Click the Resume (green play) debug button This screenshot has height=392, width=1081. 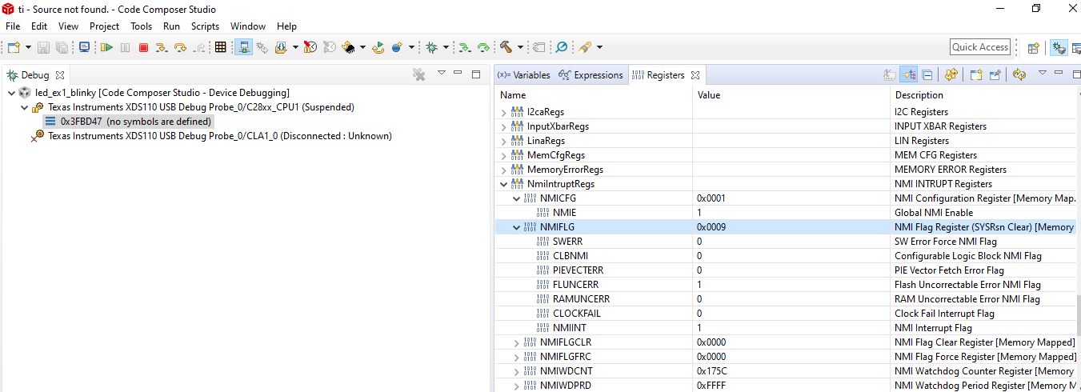pyautogui.click(x=106, y=48)
